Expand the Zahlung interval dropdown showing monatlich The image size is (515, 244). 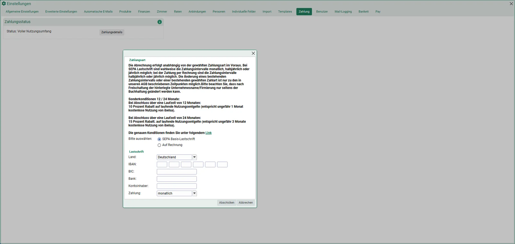click(194, 193)
